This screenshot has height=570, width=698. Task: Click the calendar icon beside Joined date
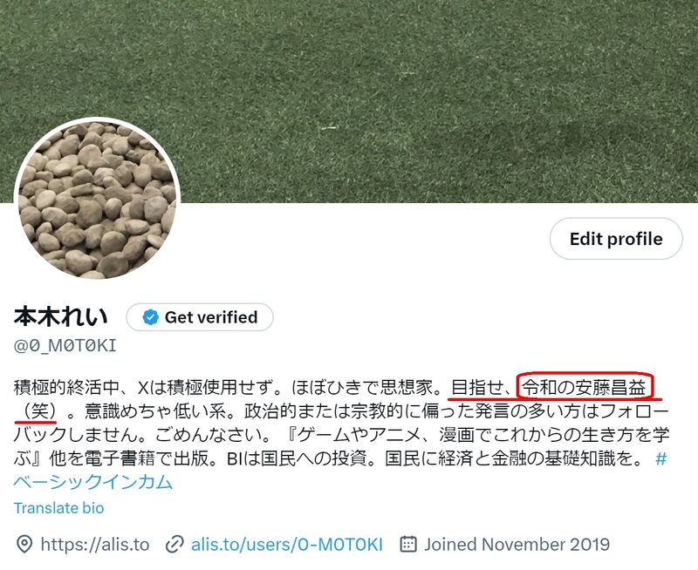pos(408,544)
